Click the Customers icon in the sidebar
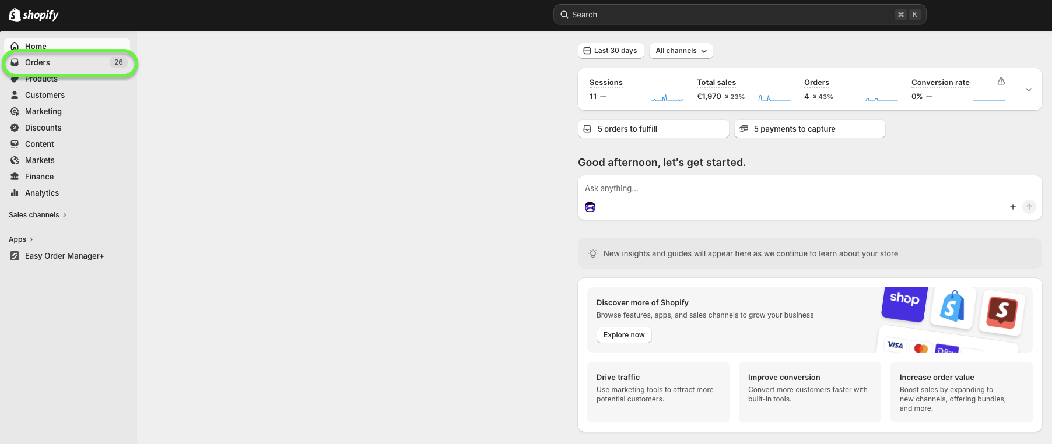Image resolution: width=1052 pixels, height=444 pixels. pos(15,95)
